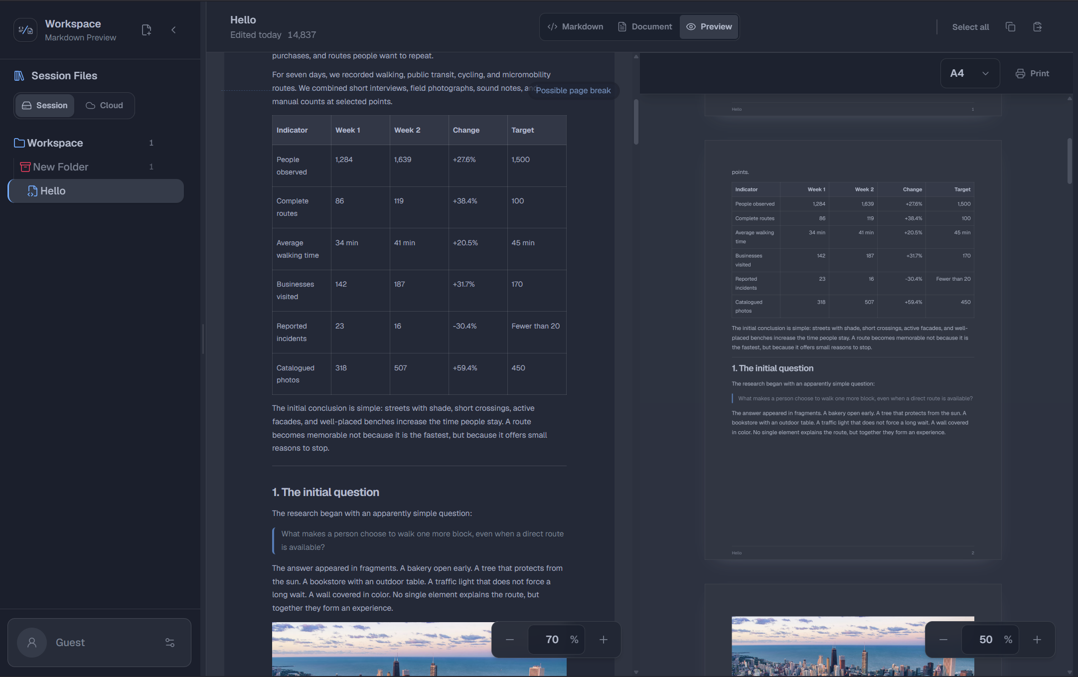This screenshot has width=1078, height=677.
Task: Click the sidebar resize handle divider grip
Action: [203, 339]
